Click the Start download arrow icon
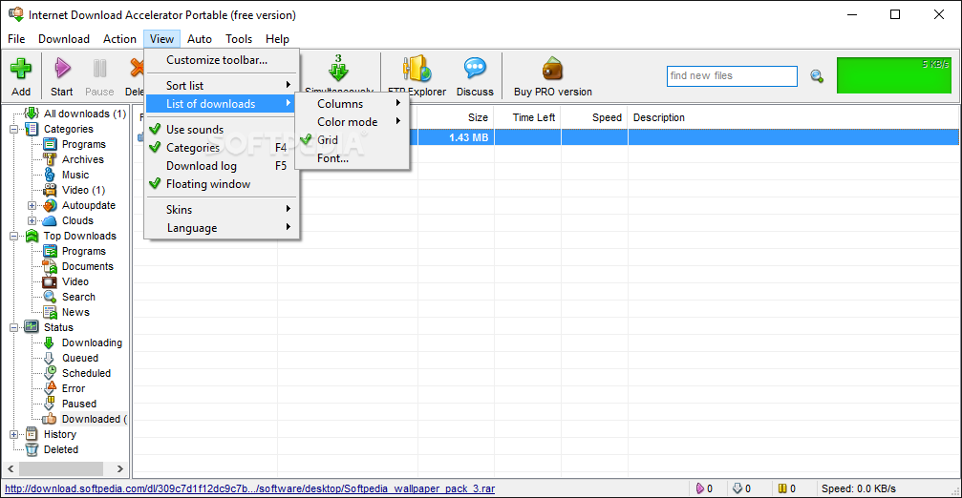 point(62,68)
